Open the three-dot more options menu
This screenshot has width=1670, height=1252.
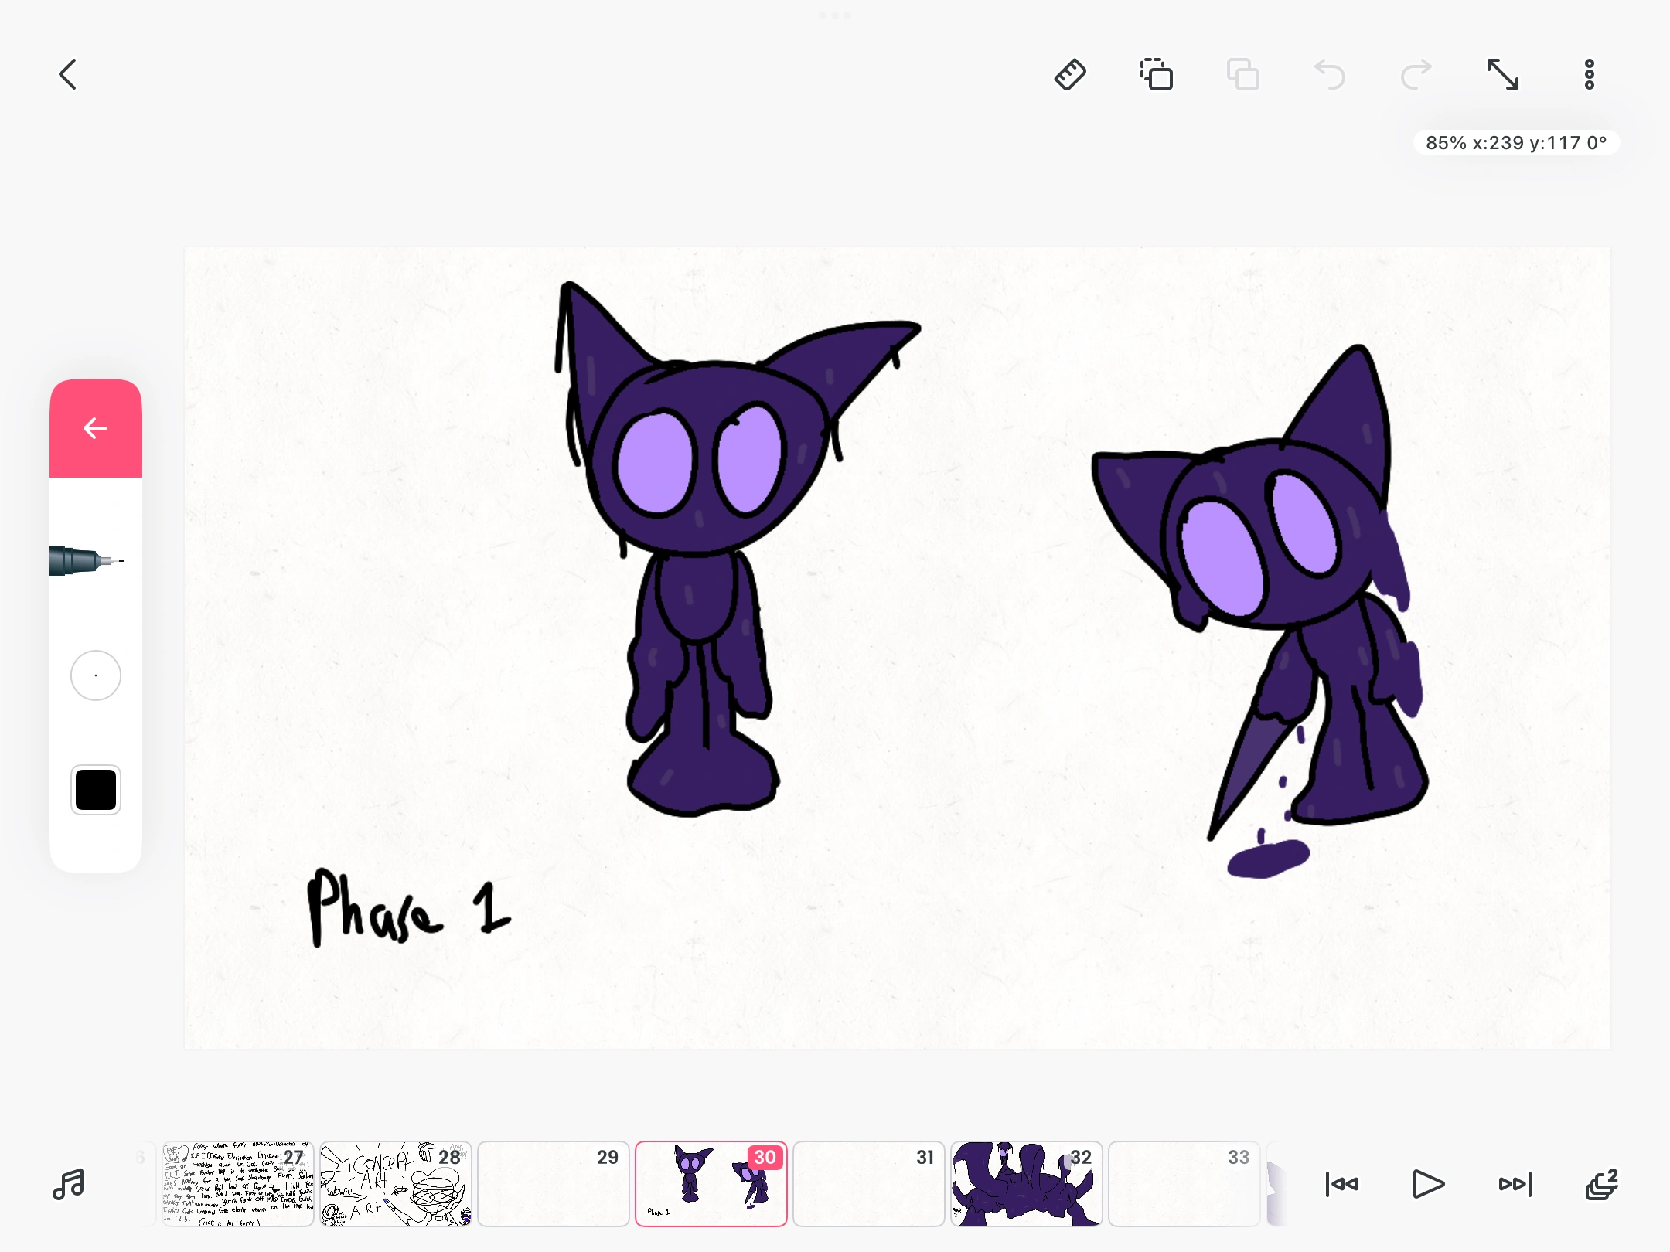point(1590,75)
